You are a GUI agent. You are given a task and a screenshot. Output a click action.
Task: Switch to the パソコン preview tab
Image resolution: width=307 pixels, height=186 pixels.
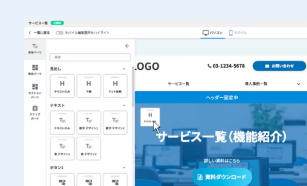pyautogui.click(x=212, y=33)
